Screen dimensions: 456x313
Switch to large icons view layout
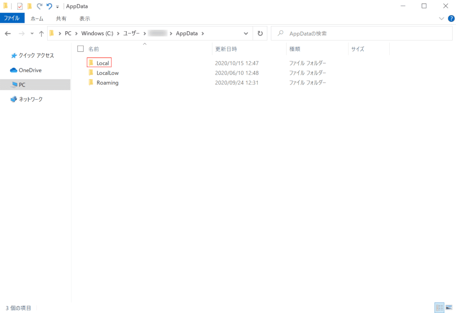click(x=449, y=308)
